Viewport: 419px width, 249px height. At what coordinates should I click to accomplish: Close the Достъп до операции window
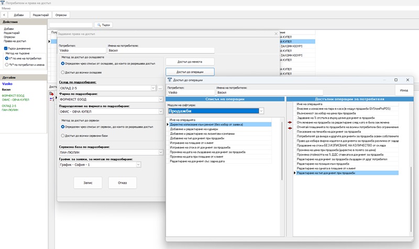[x=407, y=80]
